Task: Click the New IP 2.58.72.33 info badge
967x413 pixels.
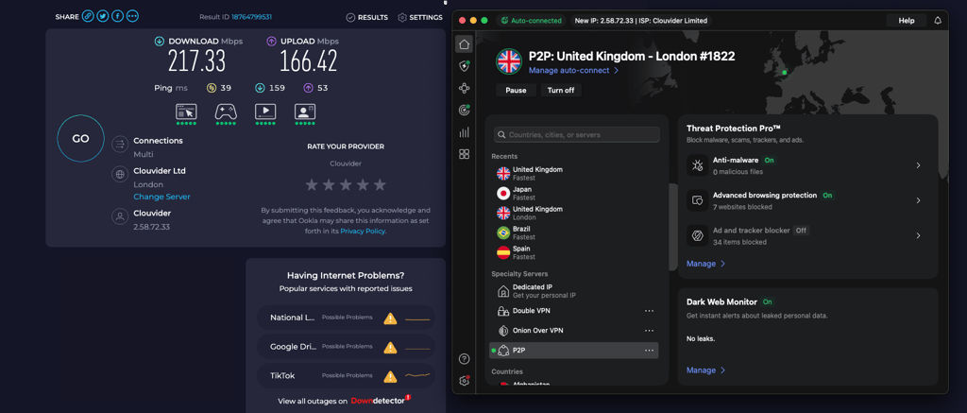Action: point(641,21)
